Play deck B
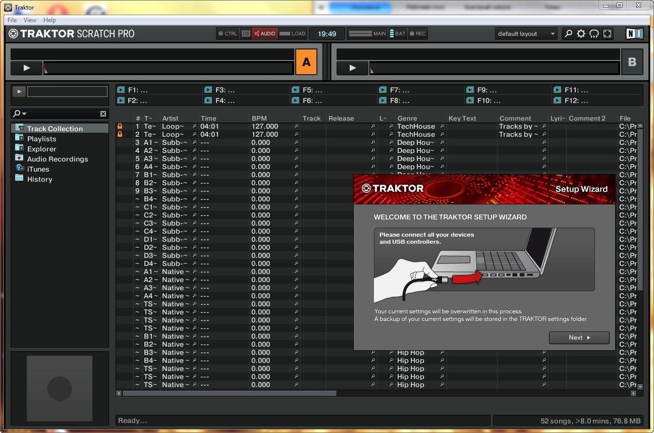 [353, 68]
